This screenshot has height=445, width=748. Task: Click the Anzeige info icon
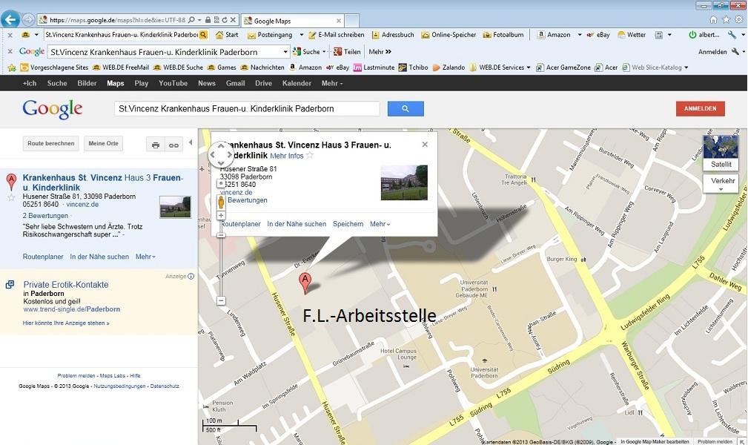click(x=191, y=277)
